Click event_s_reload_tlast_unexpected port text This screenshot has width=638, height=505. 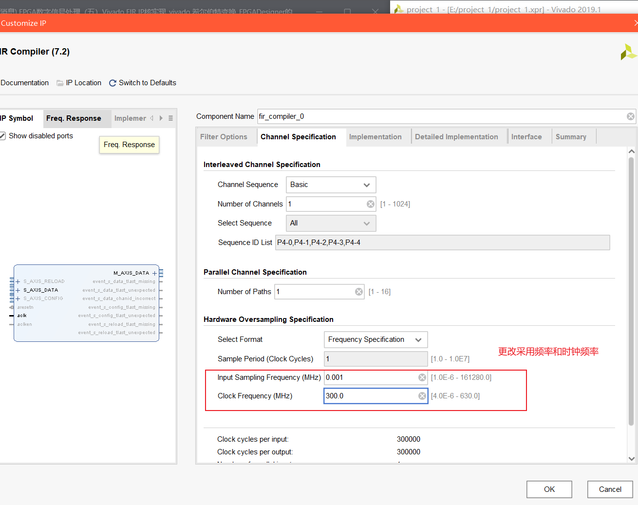tap(116, 333)
